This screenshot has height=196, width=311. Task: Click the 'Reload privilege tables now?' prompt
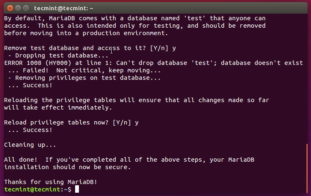pyautogui.click(x=71, y=122)
